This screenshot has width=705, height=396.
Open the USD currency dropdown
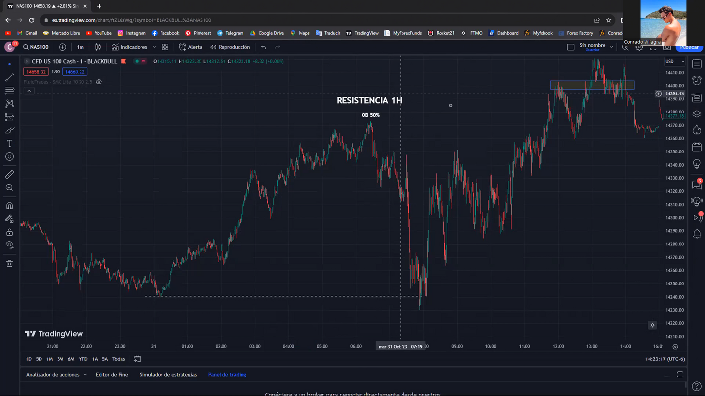[x=675, y=62]
